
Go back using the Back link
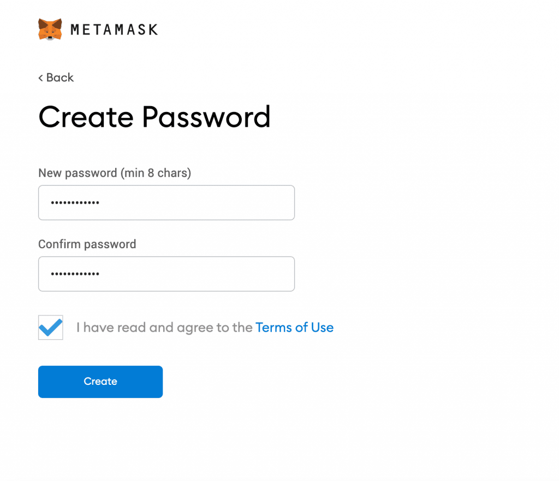[56, 78]
